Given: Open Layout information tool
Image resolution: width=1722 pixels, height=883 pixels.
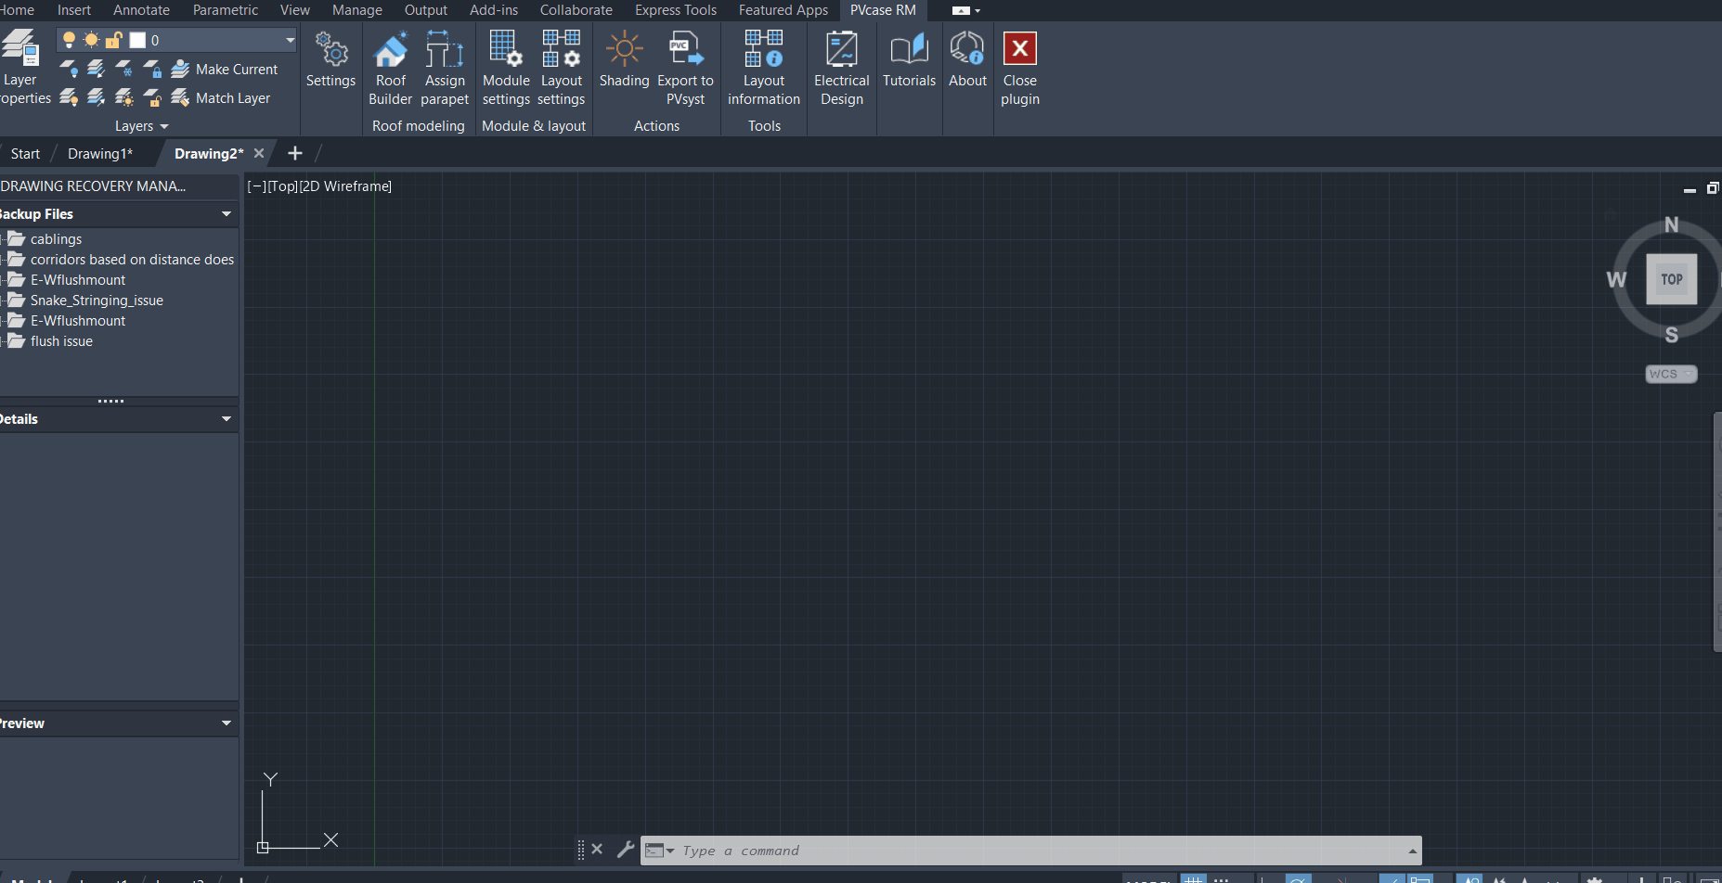Looking at the screenshot, I should point(764,68).
